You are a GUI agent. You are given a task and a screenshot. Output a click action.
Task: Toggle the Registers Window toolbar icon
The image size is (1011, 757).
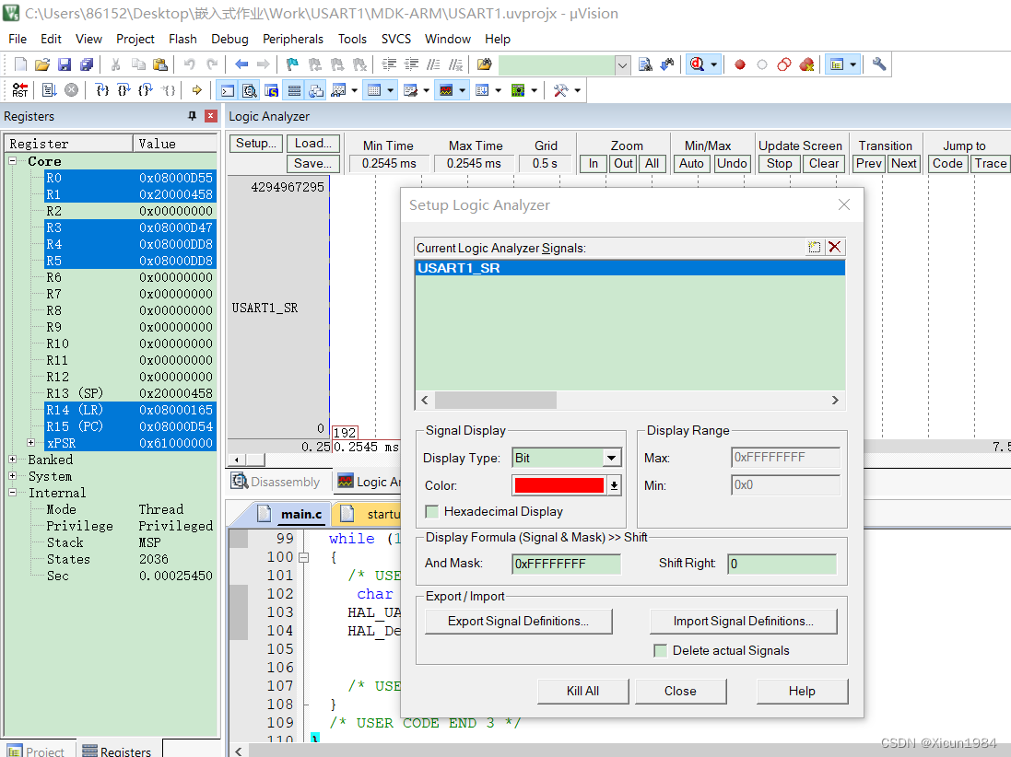294,91
